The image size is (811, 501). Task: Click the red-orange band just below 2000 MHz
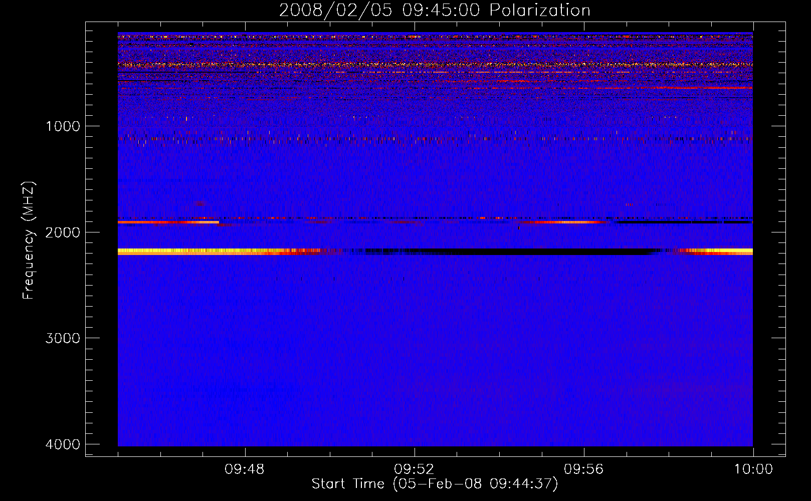(x=168, y=222)
